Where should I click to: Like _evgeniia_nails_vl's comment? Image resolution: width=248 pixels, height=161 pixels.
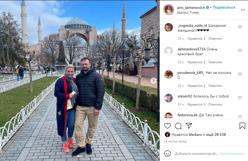click(240, 27)
